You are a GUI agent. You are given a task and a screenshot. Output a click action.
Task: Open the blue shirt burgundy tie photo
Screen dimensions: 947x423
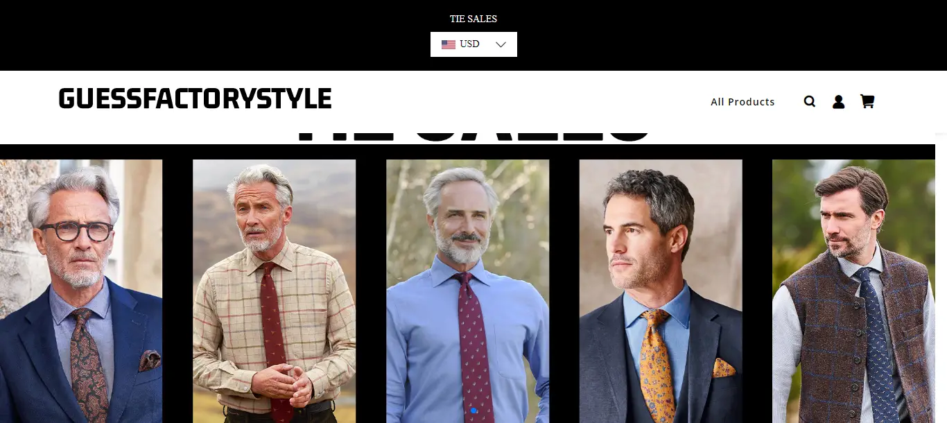coord(467,291)
